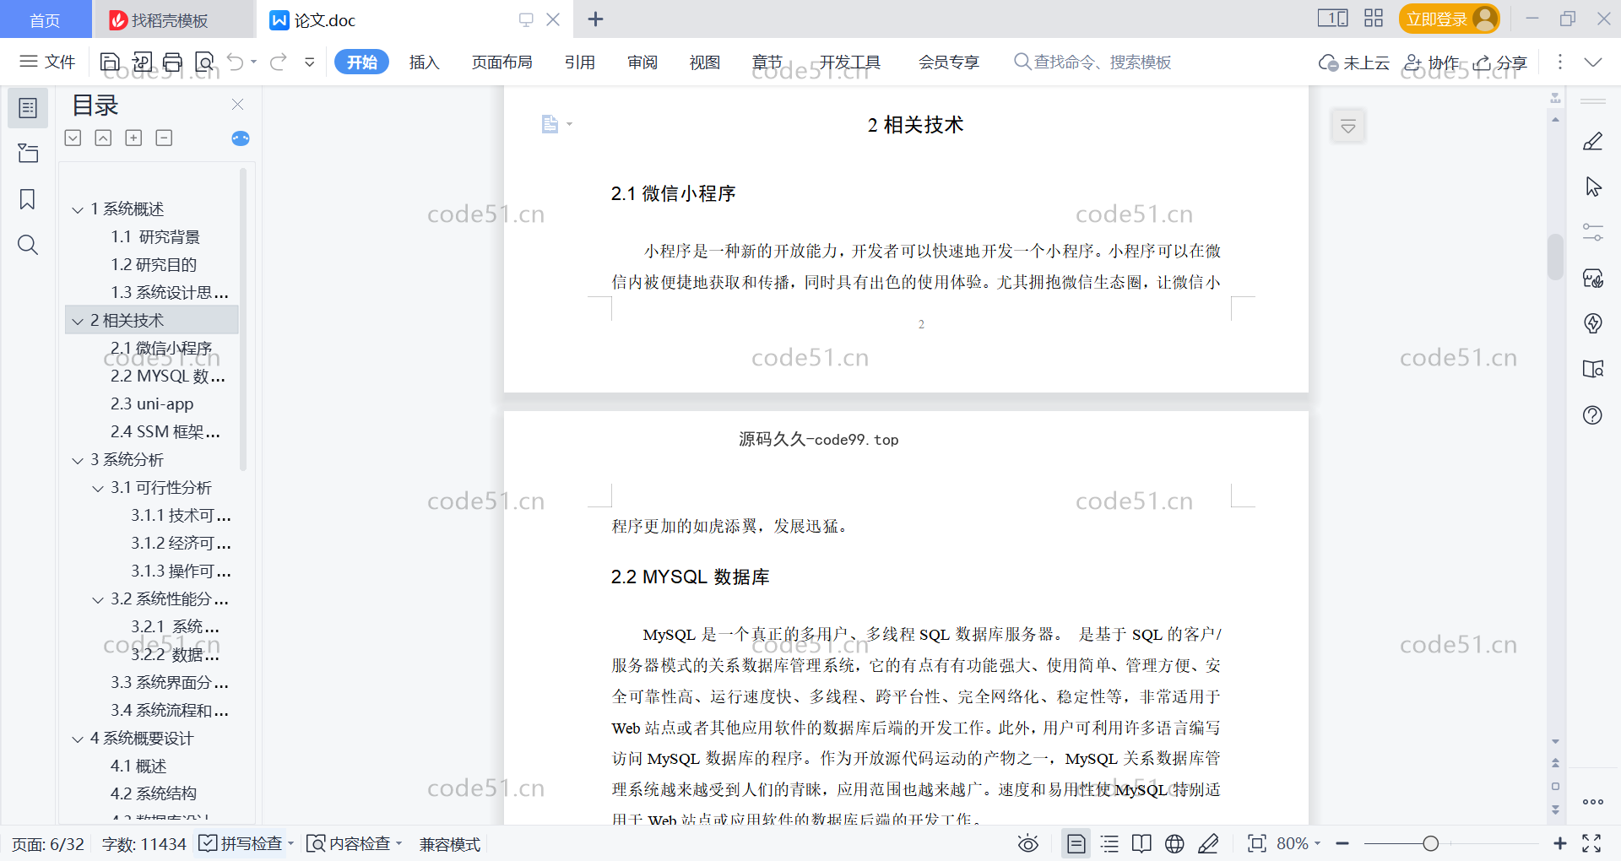This screenshot has width=1621, height=861.
Task: Switch to outline view in status bar
Action: point(1109,843)
